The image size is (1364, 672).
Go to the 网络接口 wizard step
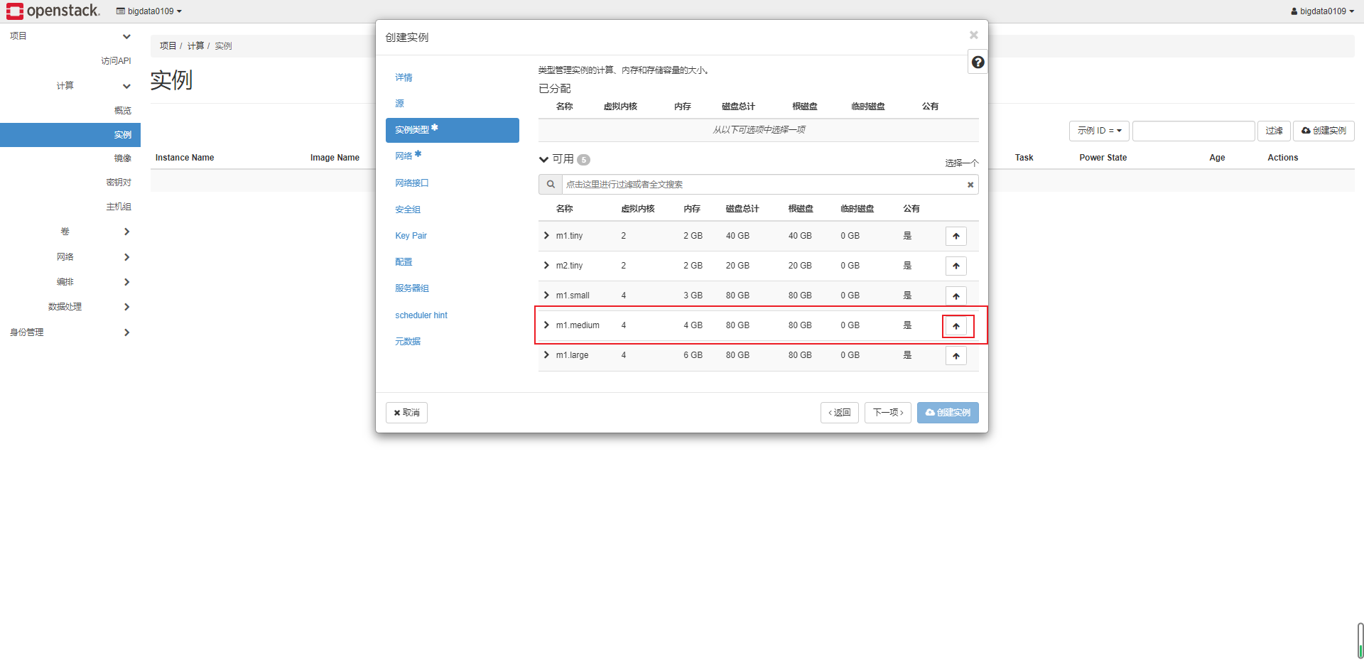tap(412, 183)
